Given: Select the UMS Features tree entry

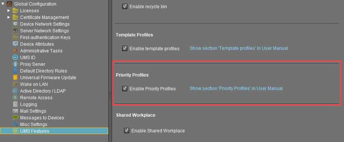Looking at the screenshot, I should [x=54, y=131].
